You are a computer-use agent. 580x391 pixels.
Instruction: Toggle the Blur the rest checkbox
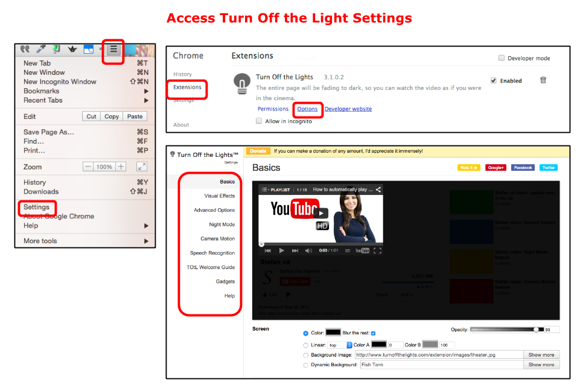[373, 333]
